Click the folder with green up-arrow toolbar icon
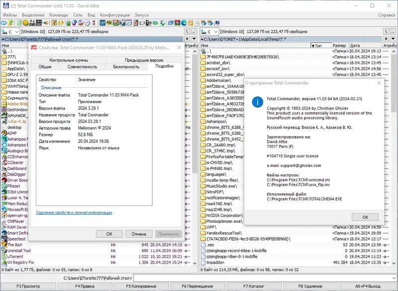The width and height of the screenshot is (398, 291). [10, 23]
